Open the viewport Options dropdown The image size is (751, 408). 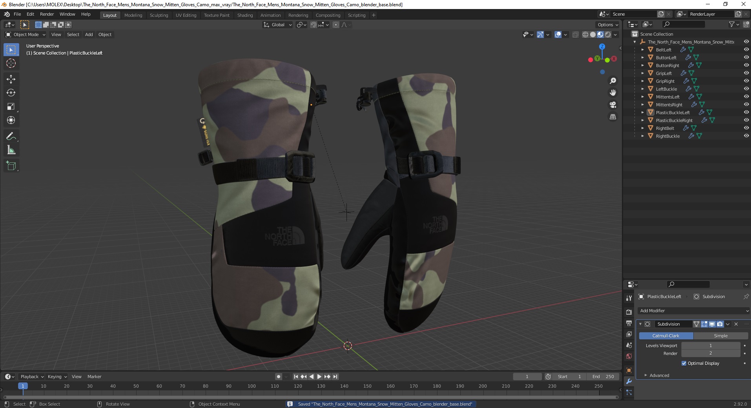[x=608, y=25]
